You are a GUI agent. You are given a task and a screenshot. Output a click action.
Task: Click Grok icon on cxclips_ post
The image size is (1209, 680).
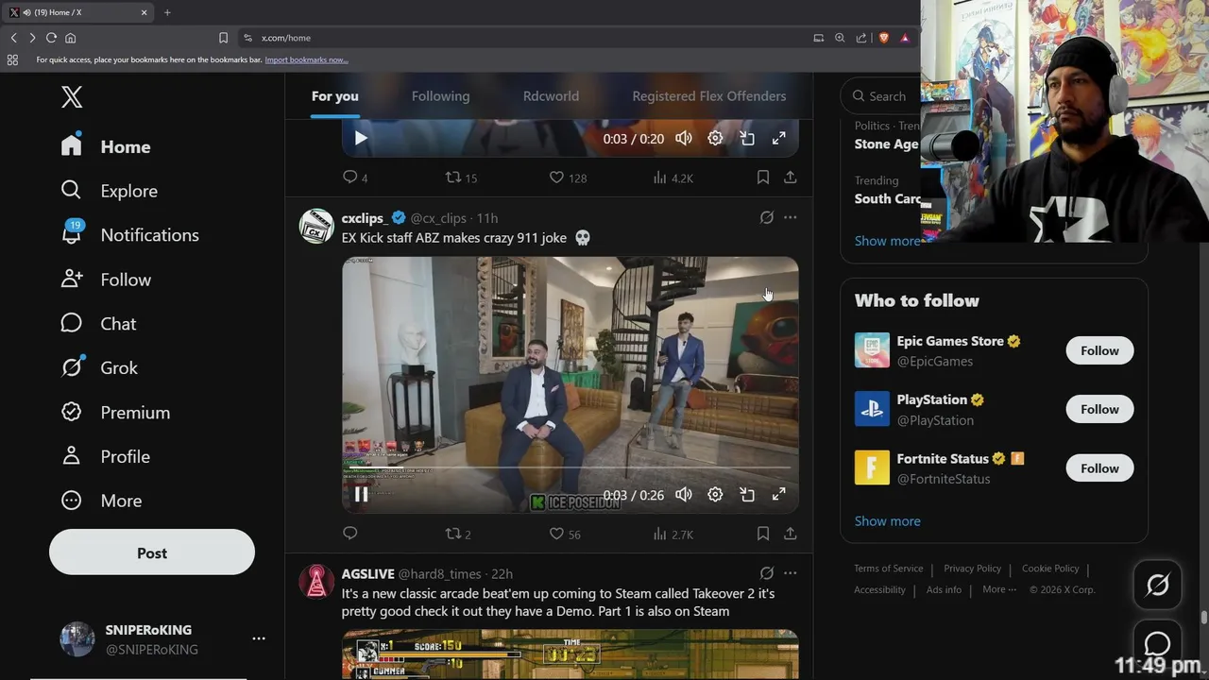tap(767, 217)
